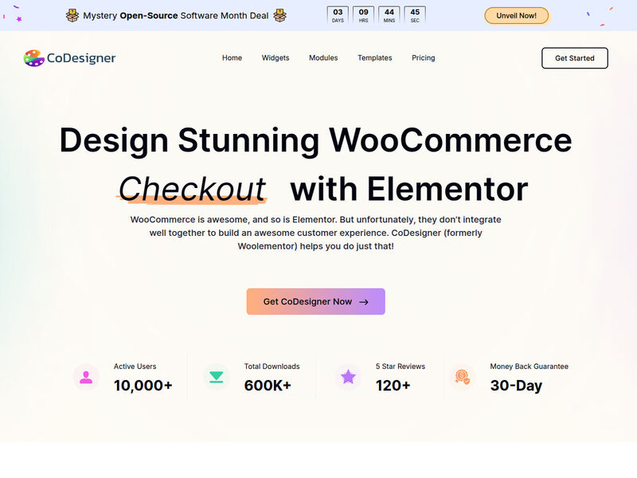Click the 09 hours countdown box
This screenshot has height=478, width=637.
tap(363, 15)
